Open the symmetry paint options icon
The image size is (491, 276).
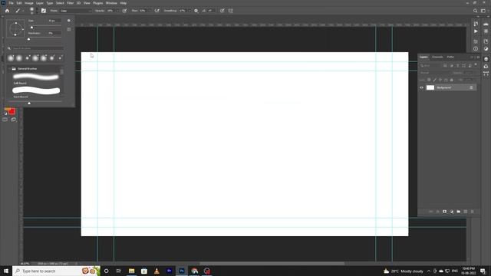[x=231, y=11]
